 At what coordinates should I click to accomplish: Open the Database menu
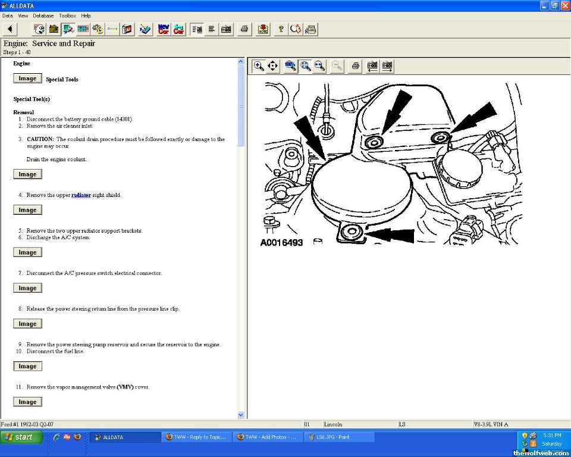[43, 15]
